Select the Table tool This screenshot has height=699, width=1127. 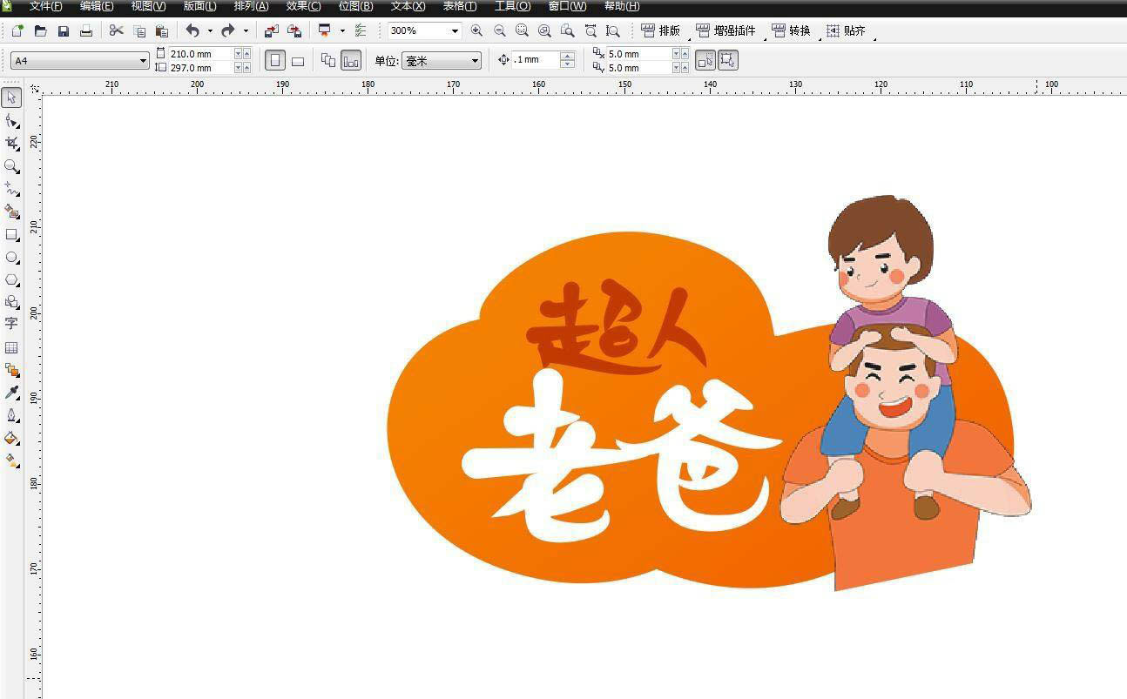(11, 347)
